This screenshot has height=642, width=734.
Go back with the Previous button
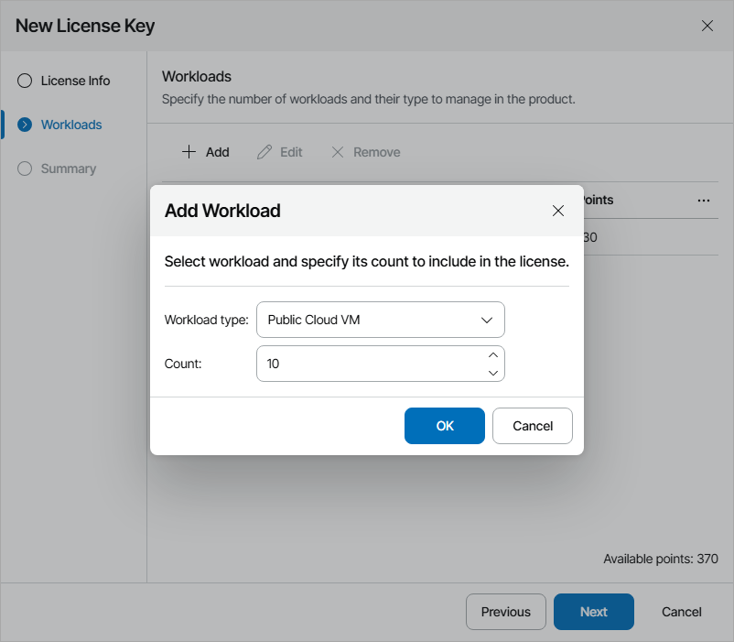[506, 612]
